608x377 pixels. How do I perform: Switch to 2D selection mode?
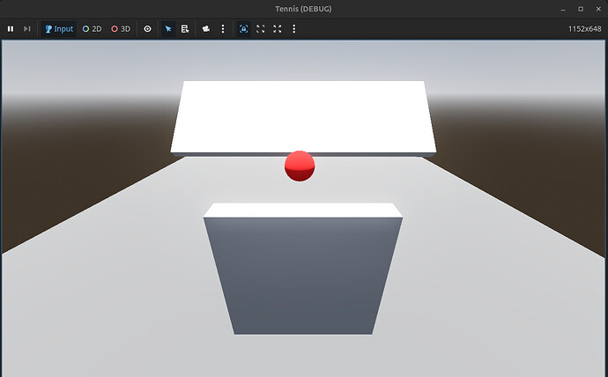(x=93, y=29)
